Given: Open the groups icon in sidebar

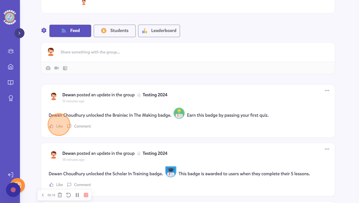Looking at the screenshot, I should (x=11, y=51).
